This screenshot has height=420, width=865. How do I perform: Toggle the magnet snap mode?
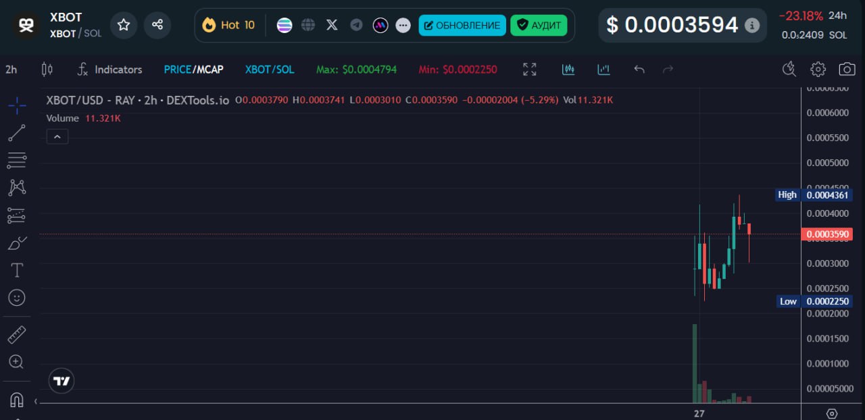pos(17,400)
